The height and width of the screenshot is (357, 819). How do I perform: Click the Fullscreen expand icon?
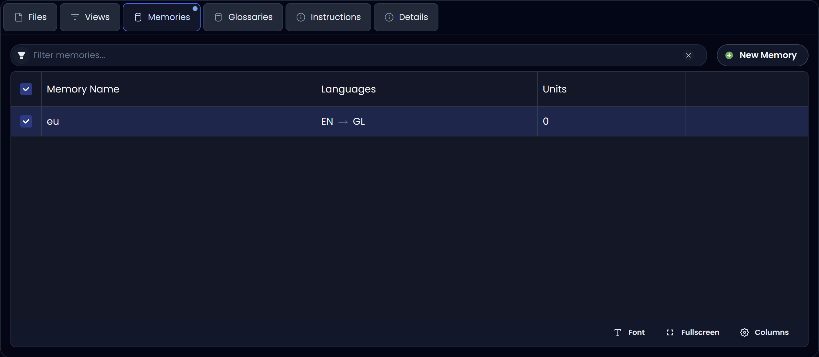coord(669,332)
